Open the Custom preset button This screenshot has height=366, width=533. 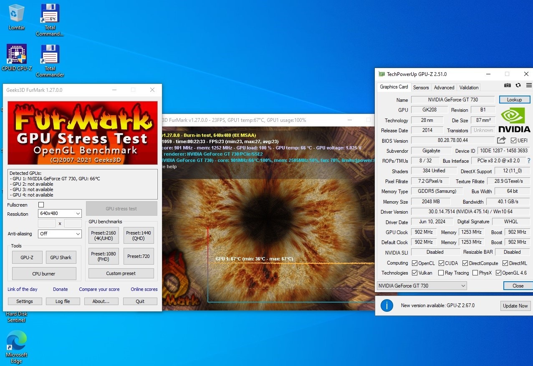coord(121,273)
